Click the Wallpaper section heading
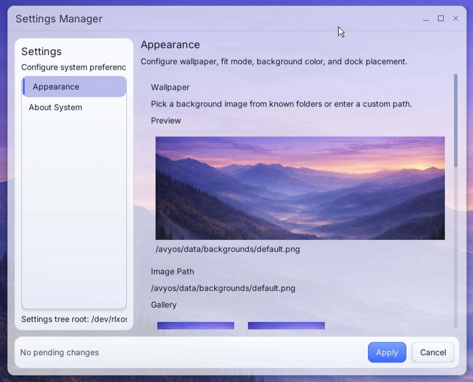Viewport: 473px width, 382px height. pos(170,87)
